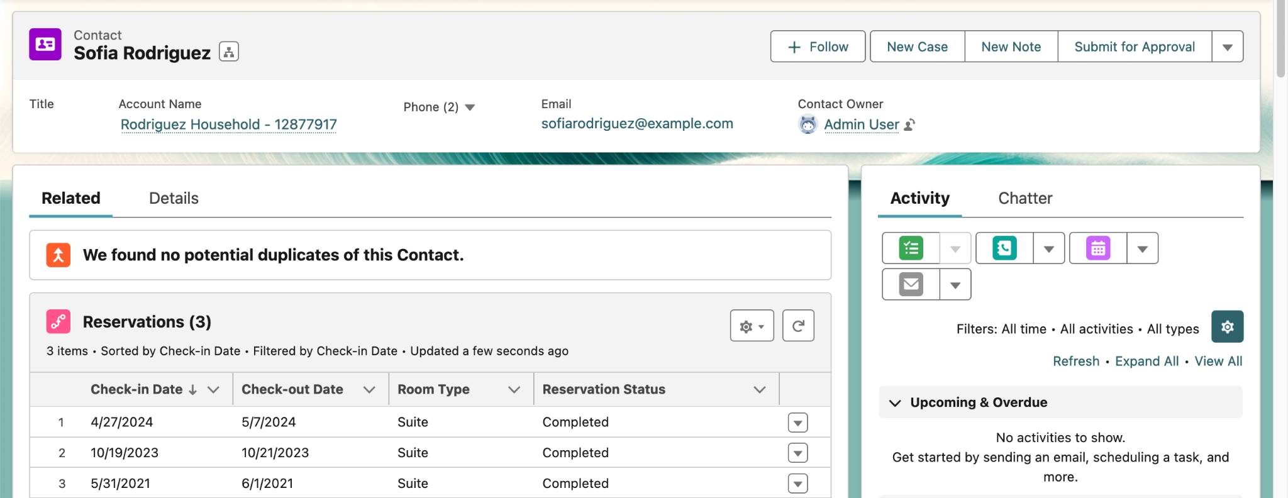The width and height of the screenshot is (1288, 498).
Task: Click the gray Email envelope icon
Action: click(x=911, y=284)
